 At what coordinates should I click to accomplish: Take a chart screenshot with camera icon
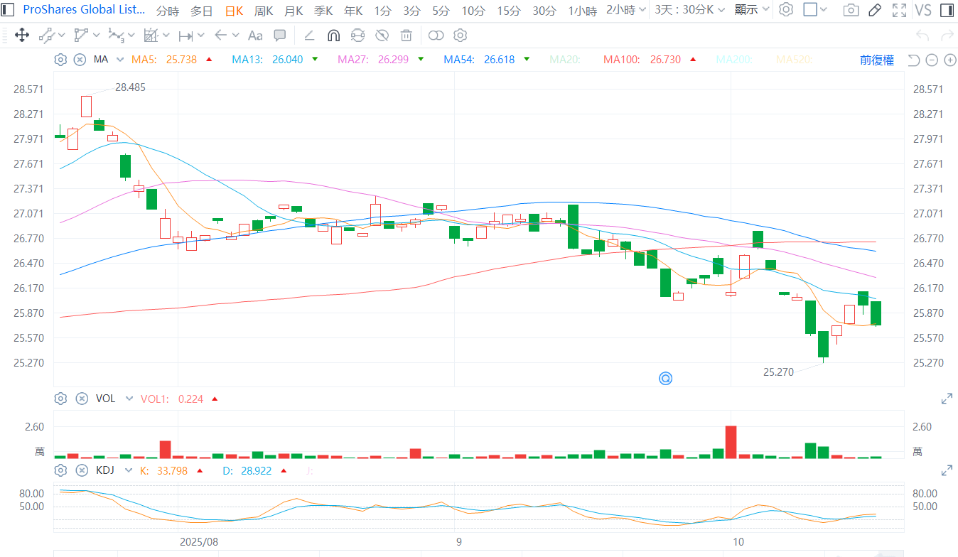tap(850, 10)
